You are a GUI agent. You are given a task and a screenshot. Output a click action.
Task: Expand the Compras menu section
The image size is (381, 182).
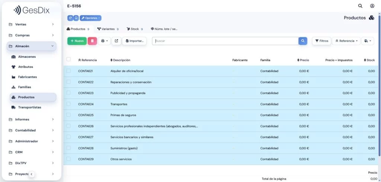coord(32,35)
